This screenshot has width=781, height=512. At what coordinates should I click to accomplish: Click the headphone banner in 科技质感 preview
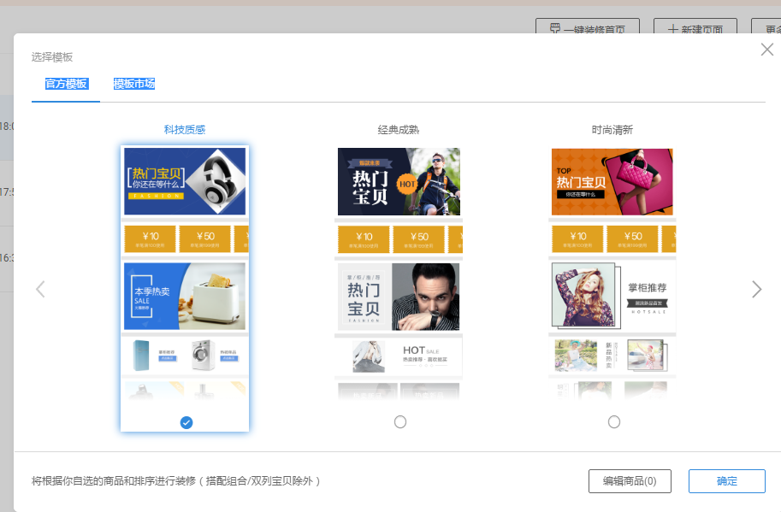[x=185, y=181]
